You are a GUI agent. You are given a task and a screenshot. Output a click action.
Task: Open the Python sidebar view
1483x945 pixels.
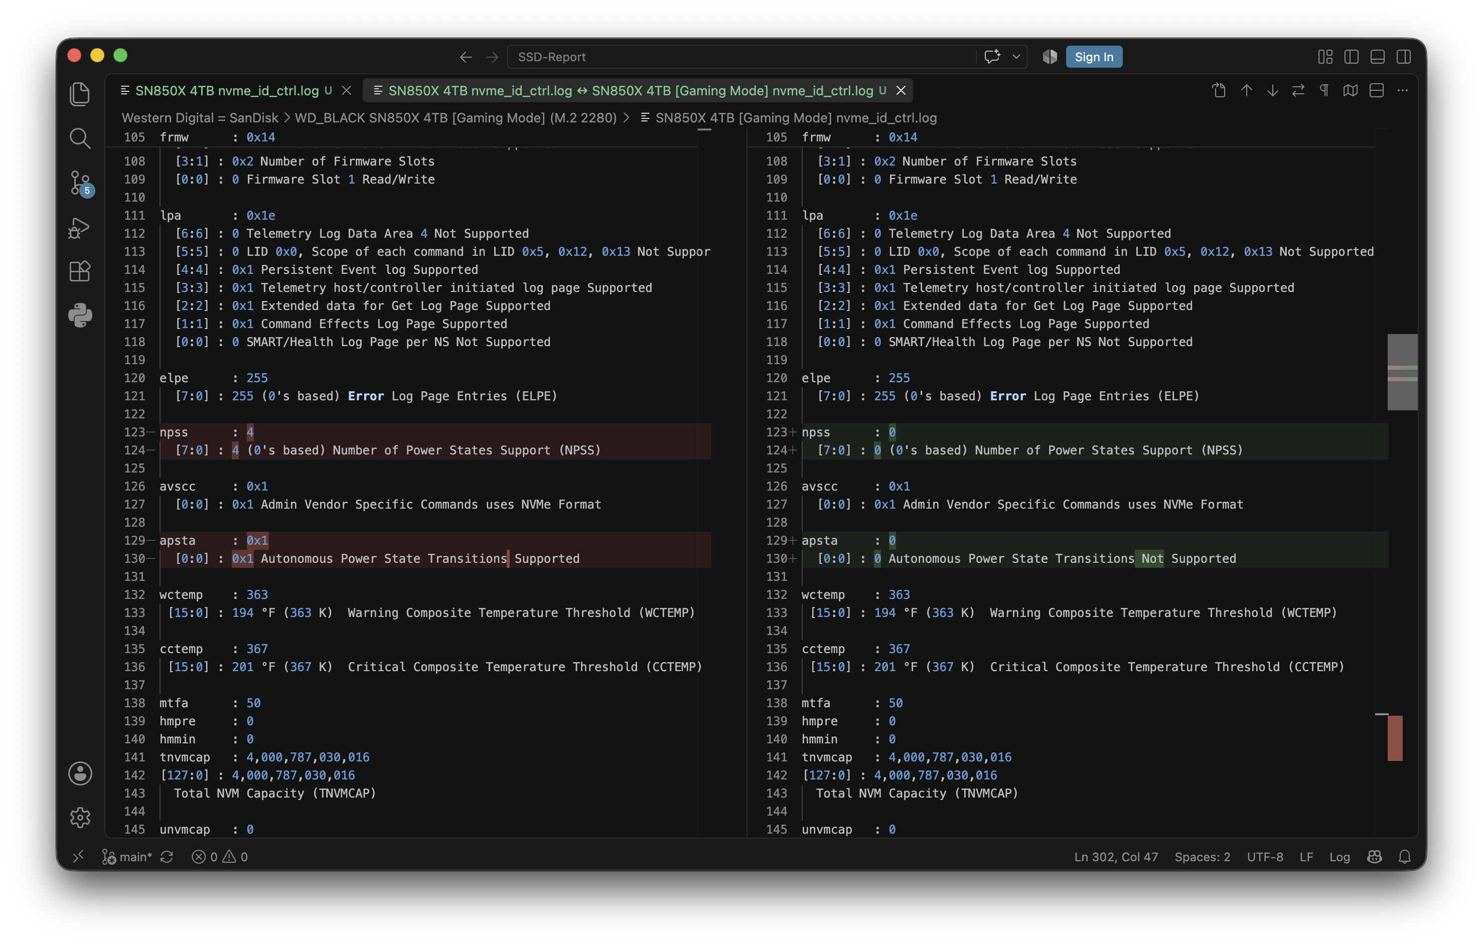pos(80,315)
